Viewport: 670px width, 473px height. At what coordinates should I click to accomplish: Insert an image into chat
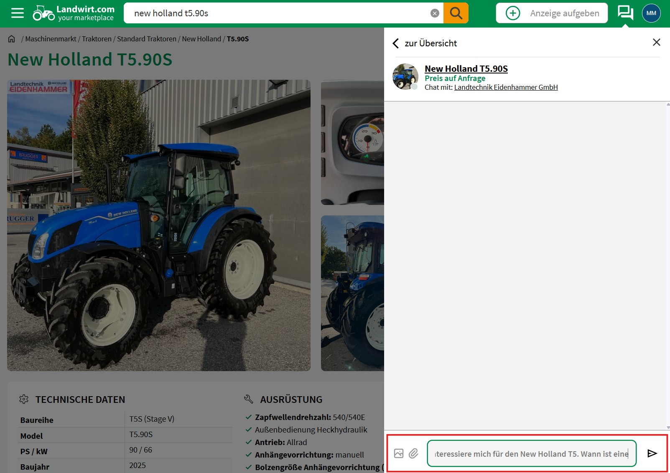coord(399,453)
